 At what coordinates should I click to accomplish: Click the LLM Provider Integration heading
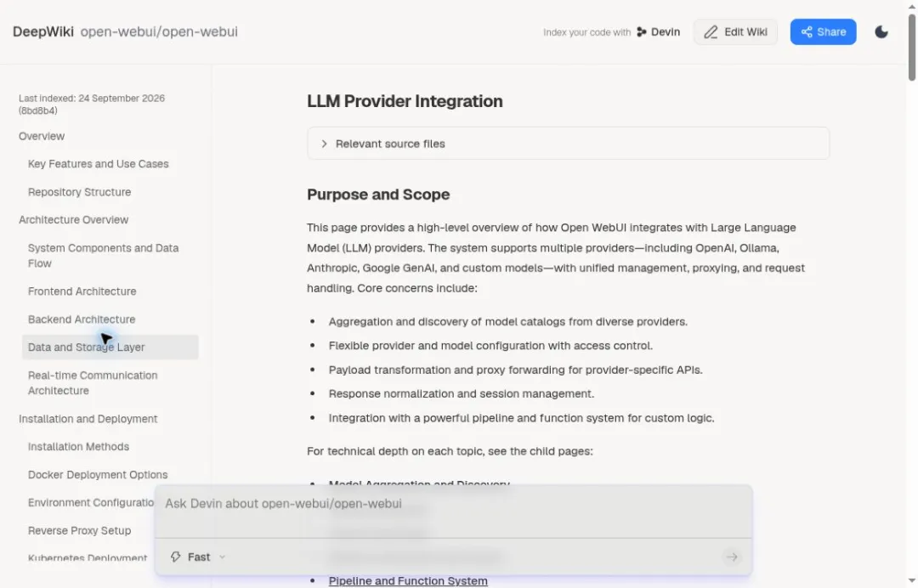(x=405, y=101)
